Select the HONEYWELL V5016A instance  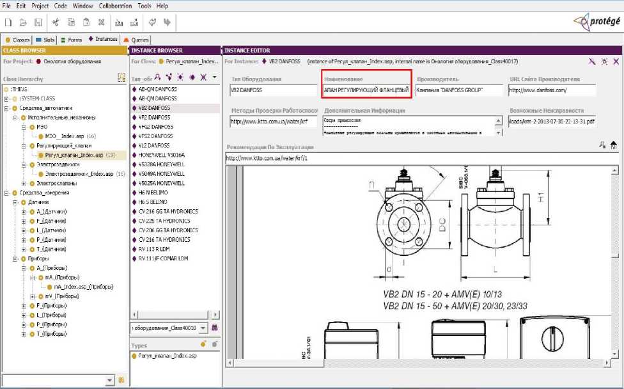pyautogui.click(x=162, y=155)
